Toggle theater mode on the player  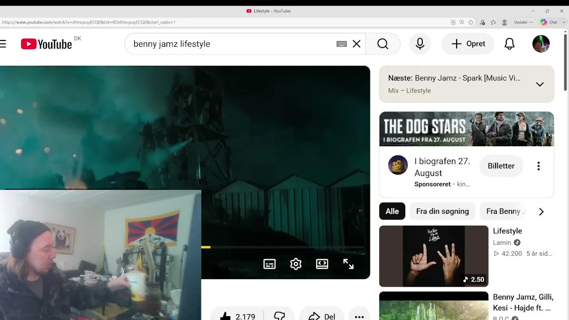[x=322, y=264]
